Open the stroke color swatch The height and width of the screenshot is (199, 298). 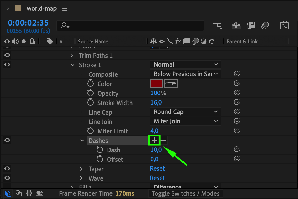pyautogui.click(x=157, y=83)
